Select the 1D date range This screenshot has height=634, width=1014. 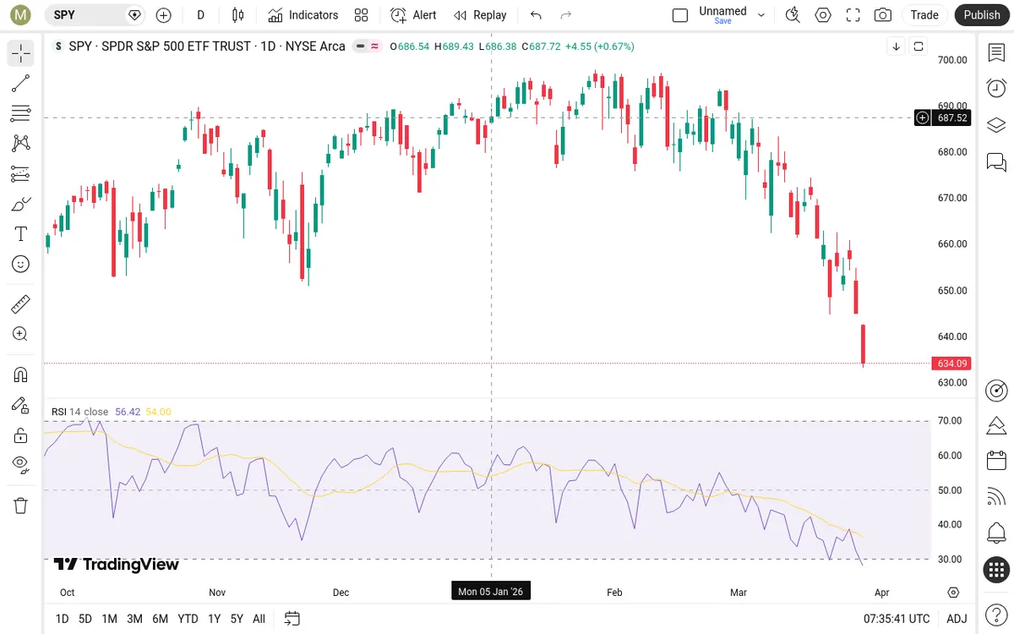click(62, 619)
